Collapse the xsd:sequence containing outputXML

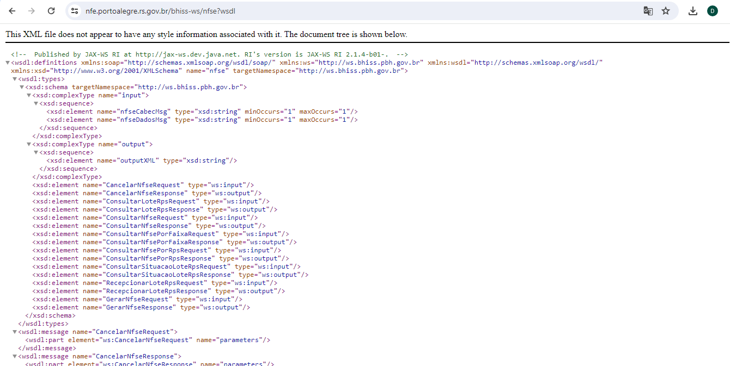coord(36,152)
